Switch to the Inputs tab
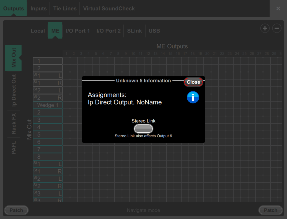This screenshot has width=287, height=219. (38, 9)
